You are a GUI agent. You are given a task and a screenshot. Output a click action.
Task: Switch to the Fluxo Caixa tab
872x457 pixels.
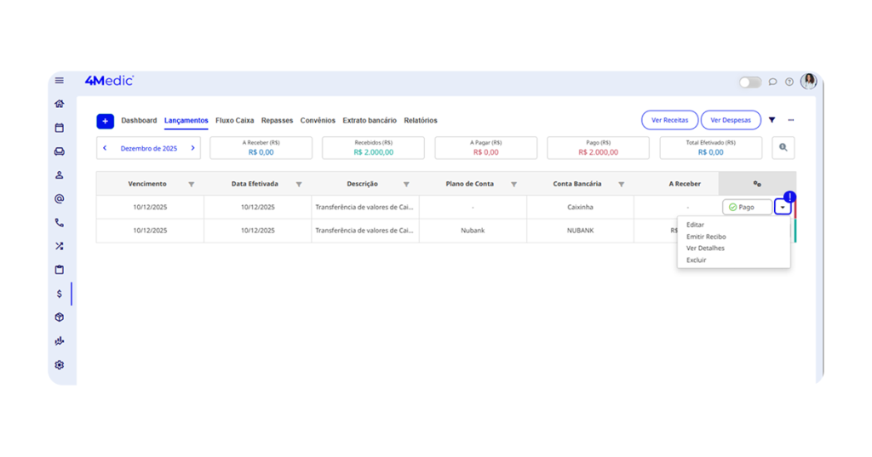[234, 121]
